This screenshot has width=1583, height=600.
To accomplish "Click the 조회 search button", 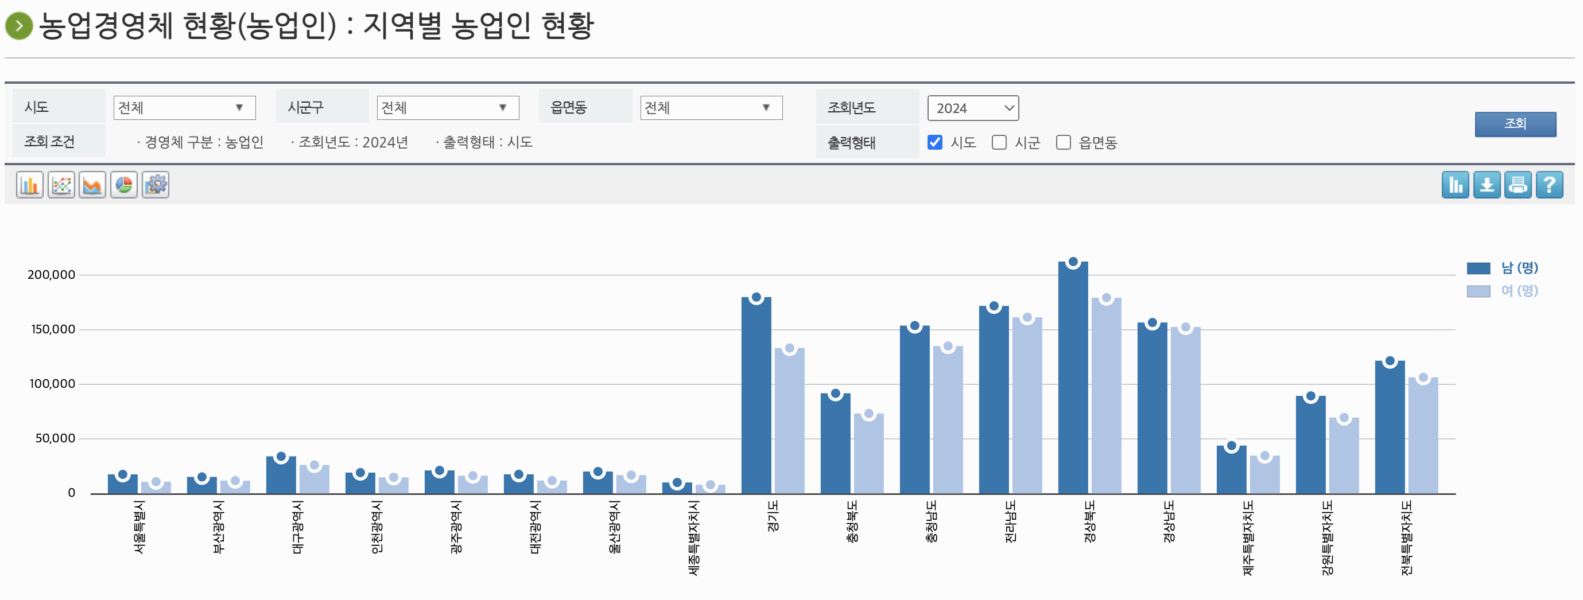I will (1515, 124).
